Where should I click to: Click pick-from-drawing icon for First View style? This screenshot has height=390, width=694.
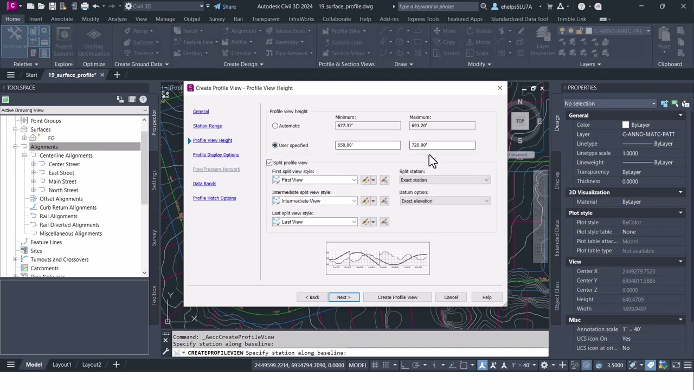[x=384, y=180]
